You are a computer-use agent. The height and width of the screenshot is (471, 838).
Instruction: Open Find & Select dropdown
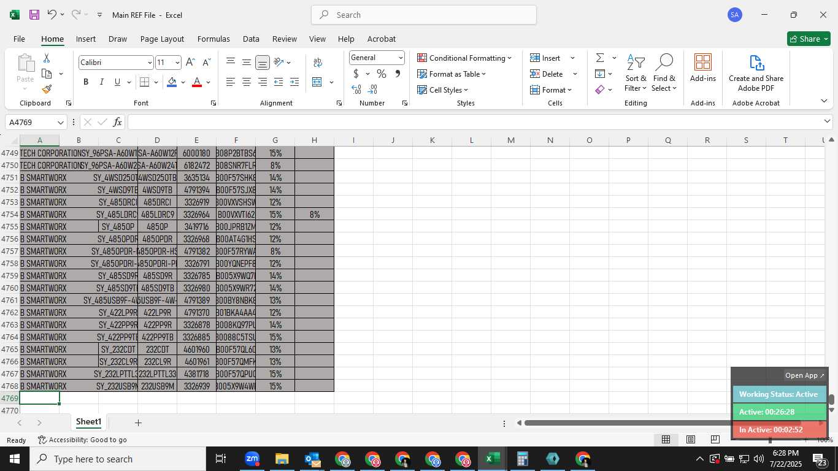tap(664, 74)
